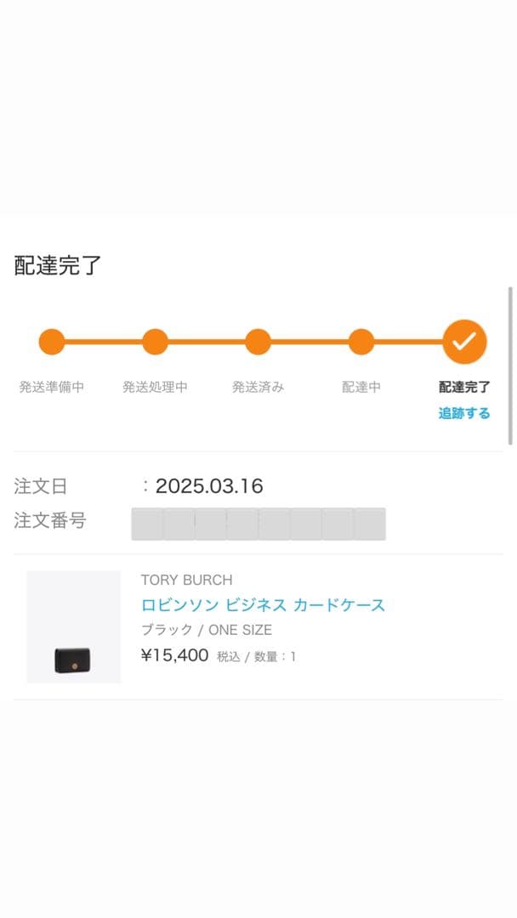Click the 発送済み step label
The width and height of the screenshot is (517, 918).
(258, 388)
